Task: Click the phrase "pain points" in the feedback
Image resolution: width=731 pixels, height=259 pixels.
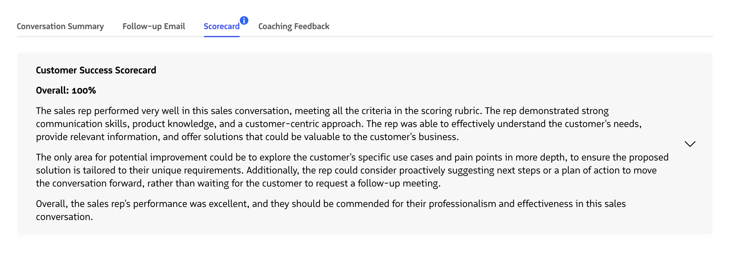Action: pos(478,157)
